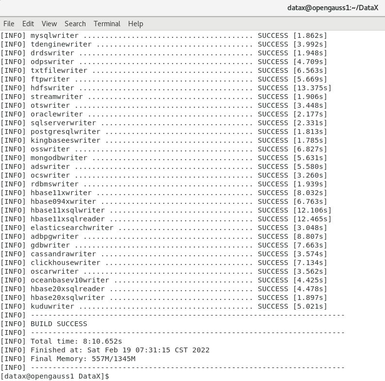Click the 12.465s time for hbase11xsqlreader

312,219
